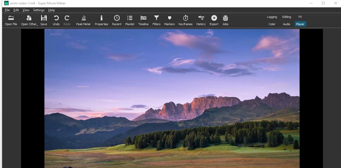Toggle the Timeline panel
Image resolution: width=341 pixels, height=168 pixels.
pos(143,20)
